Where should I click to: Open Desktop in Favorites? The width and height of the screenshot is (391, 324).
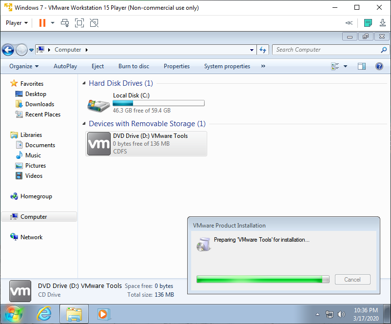[x=36, y=94]
